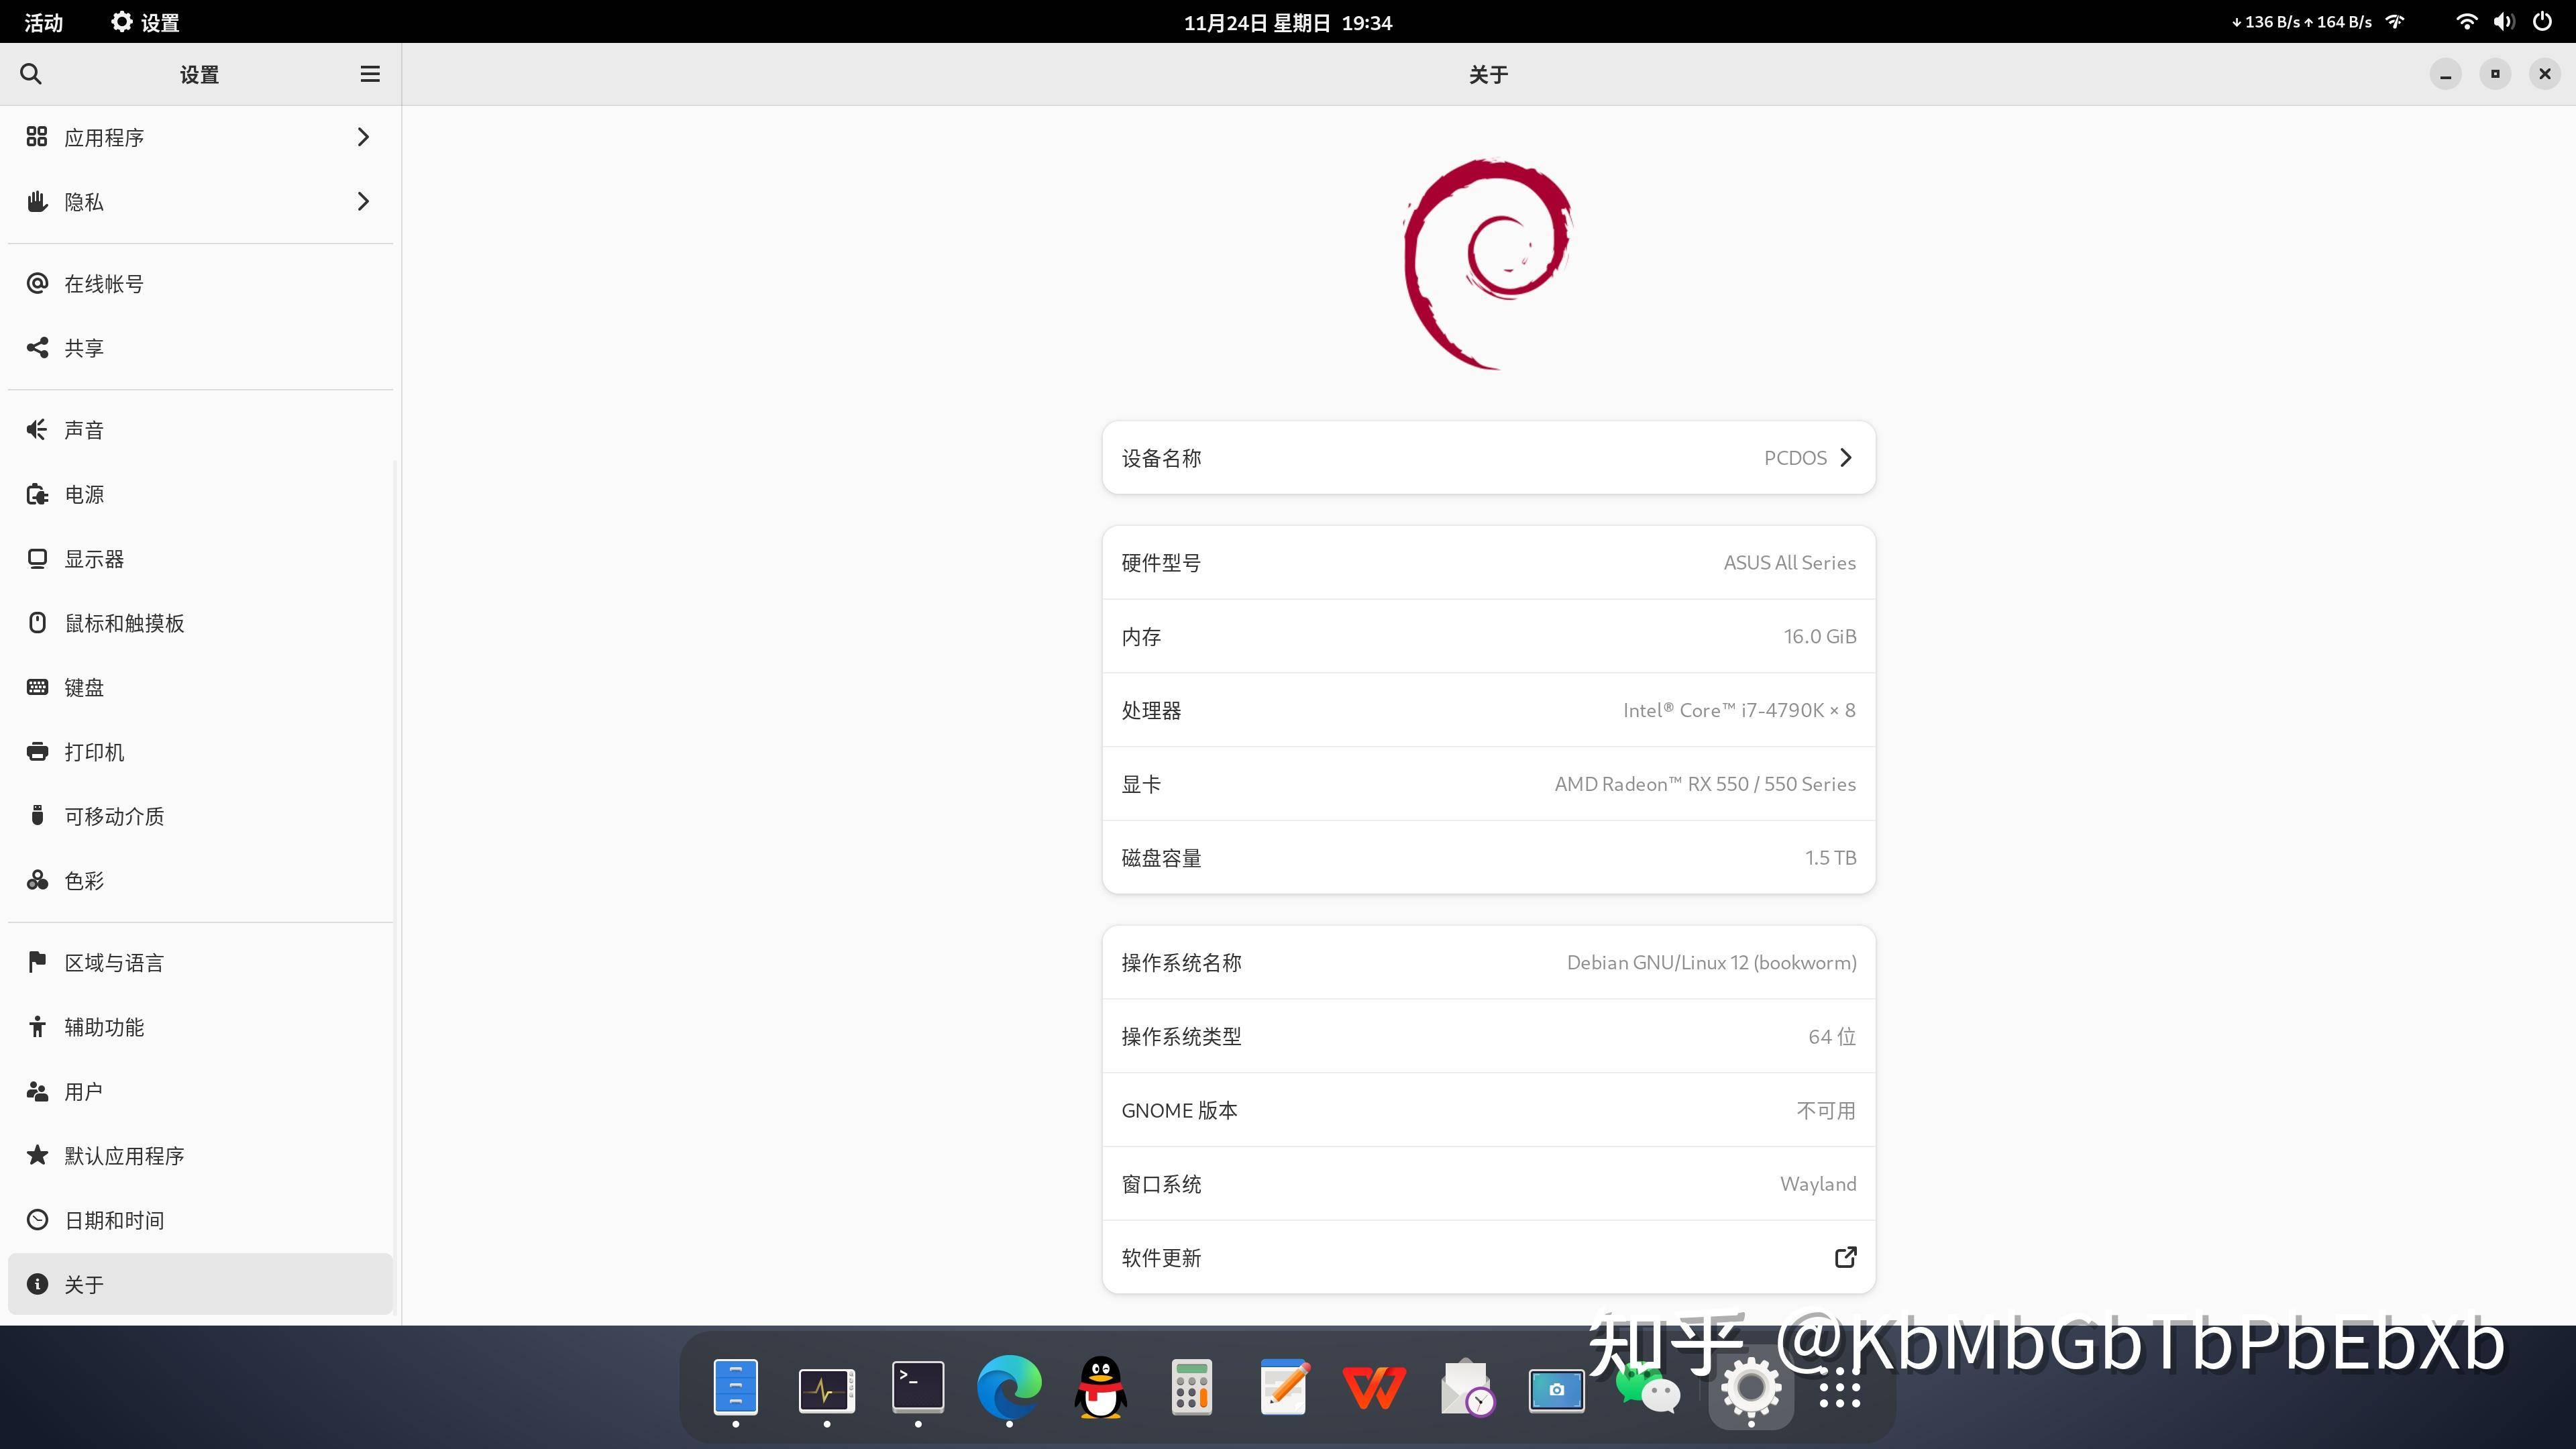Click the monitor icon for 显示器

point(37,559)
